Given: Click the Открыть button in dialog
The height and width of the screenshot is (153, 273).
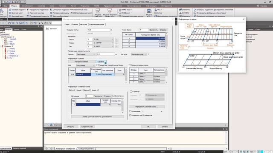Looking at the screenshot, I should 70,127.
